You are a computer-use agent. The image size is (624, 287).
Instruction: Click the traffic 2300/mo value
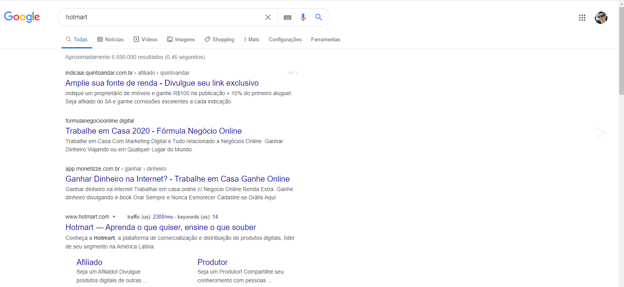[x=163, y=217]
